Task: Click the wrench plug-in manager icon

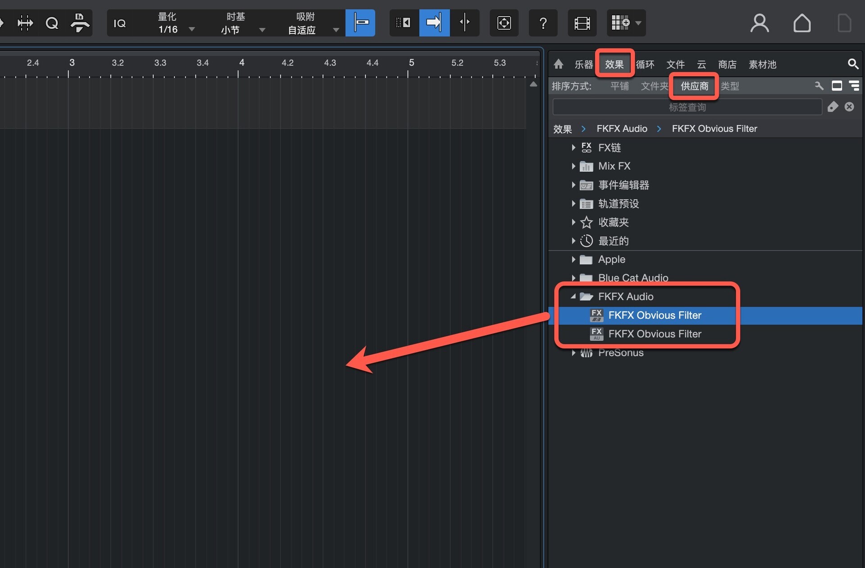Action: (x=819, y=86)
